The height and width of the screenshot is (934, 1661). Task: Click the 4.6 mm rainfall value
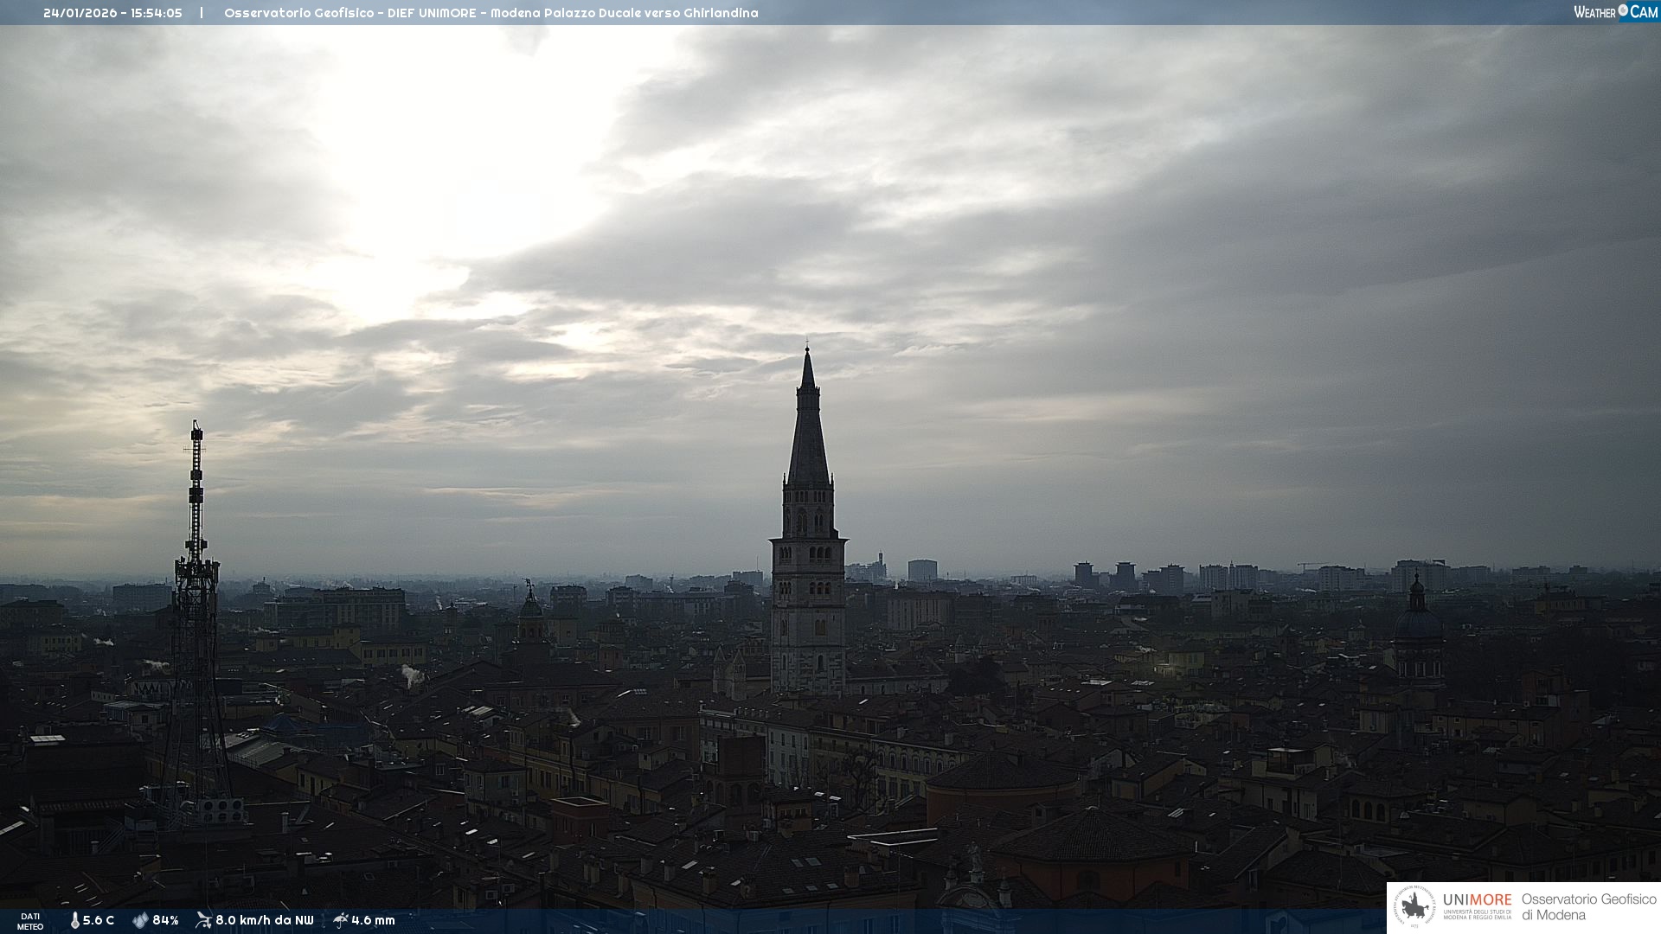click(373, 920)
